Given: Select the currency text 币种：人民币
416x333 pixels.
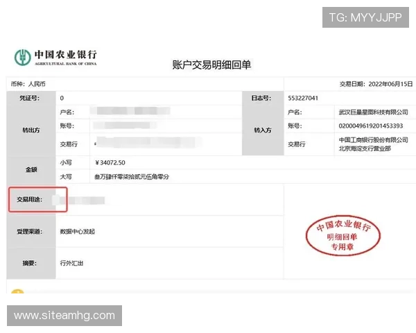Looking at the screenshot, I should click(28, 84).
